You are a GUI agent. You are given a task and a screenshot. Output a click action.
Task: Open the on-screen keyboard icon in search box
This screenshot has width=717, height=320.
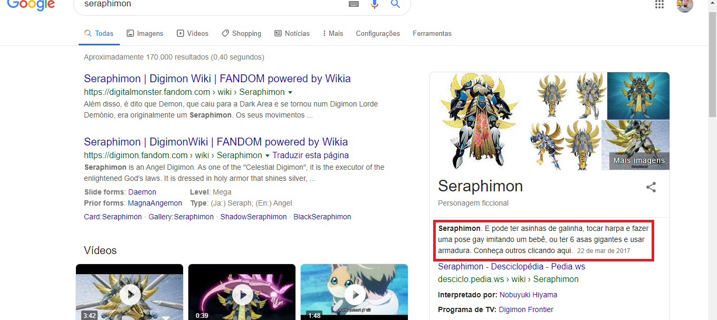(x=354, y=4)
